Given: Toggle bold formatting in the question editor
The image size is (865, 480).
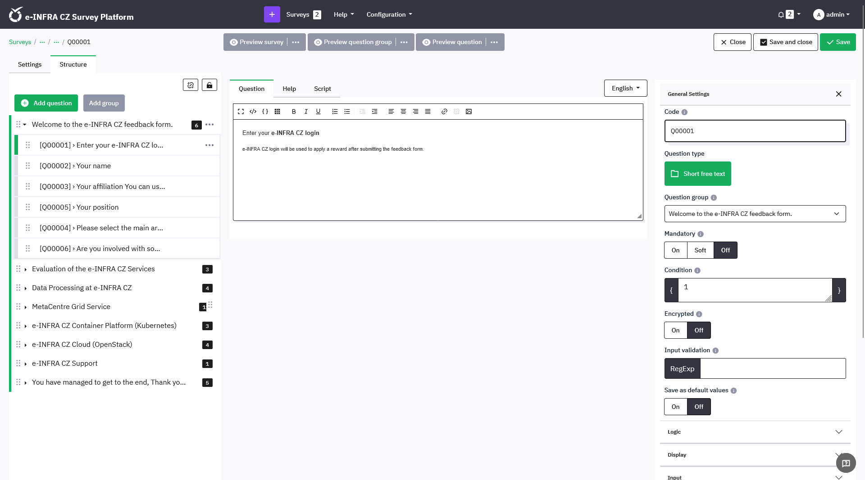Looking at the screenshot, I should coord(293,112).
